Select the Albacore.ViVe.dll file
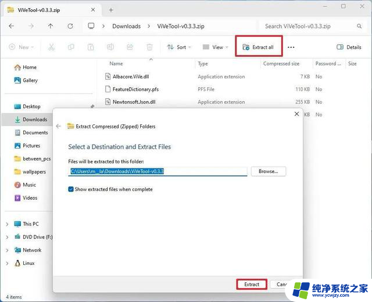The width and height of the screenshot is (372, 302). pos(131,77)
